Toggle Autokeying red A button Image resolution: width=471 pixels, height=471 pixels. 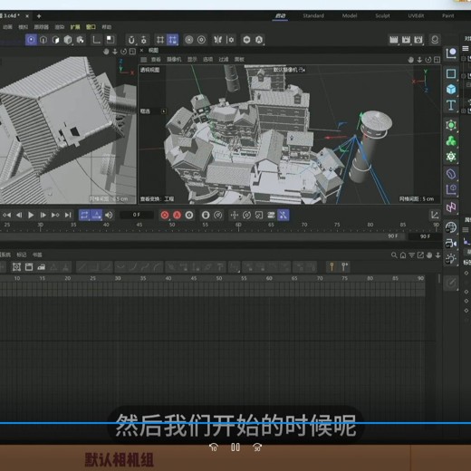tap(177, 215)
